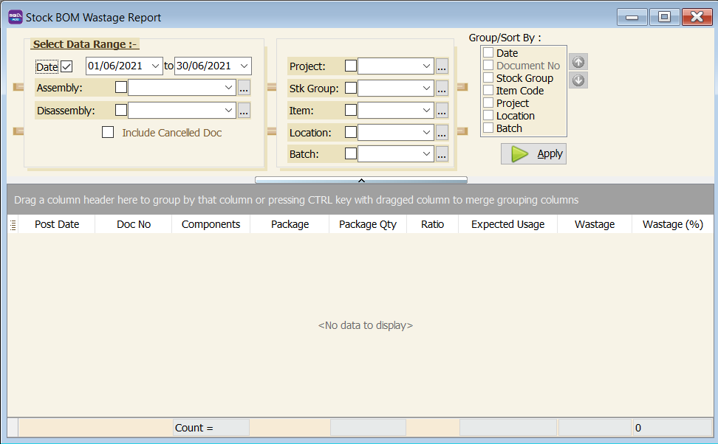718x444 pixels.
Task: Expand the Assembly dropdown list
Action: pyautogui.click(x=228, y=88)
